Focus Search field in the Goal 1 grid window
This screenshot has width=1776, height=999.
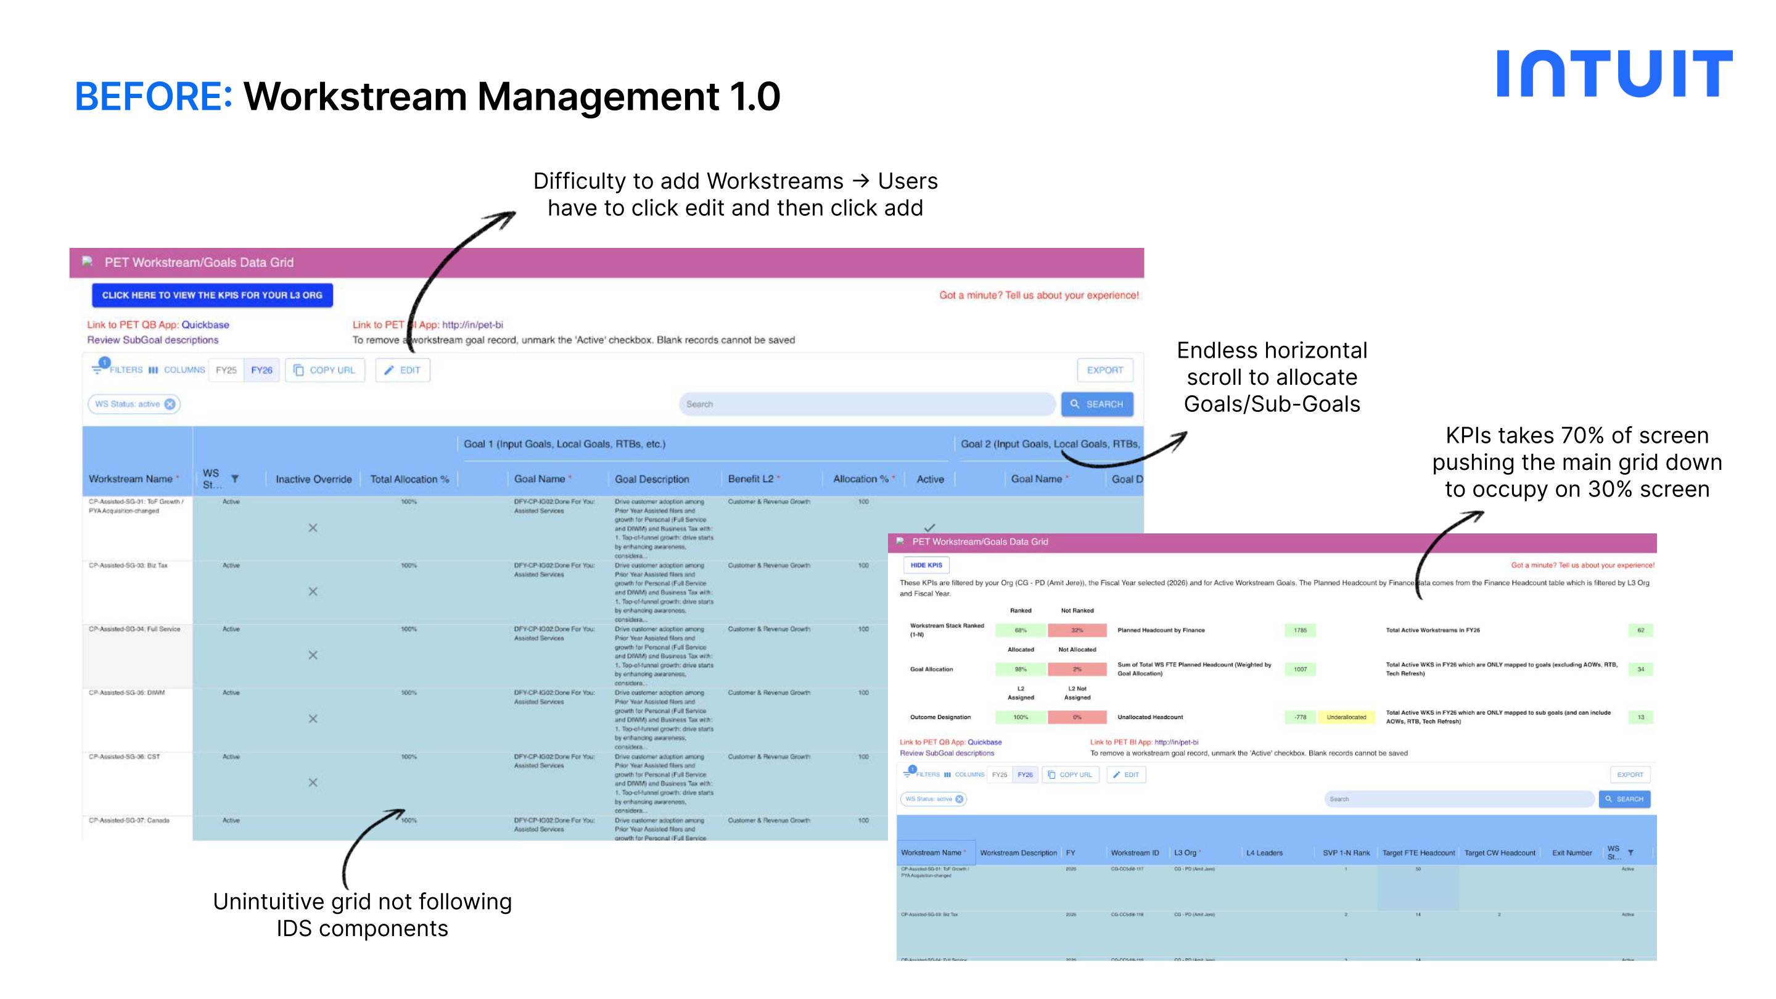click(866, 404)
